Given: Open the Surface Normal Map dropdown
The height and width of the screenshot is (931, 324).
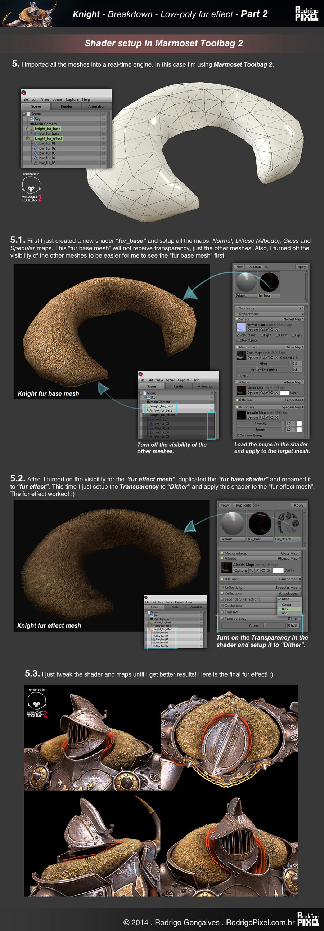Looking at the screenshot, I should pyautogui.click(x=293, y=319).
